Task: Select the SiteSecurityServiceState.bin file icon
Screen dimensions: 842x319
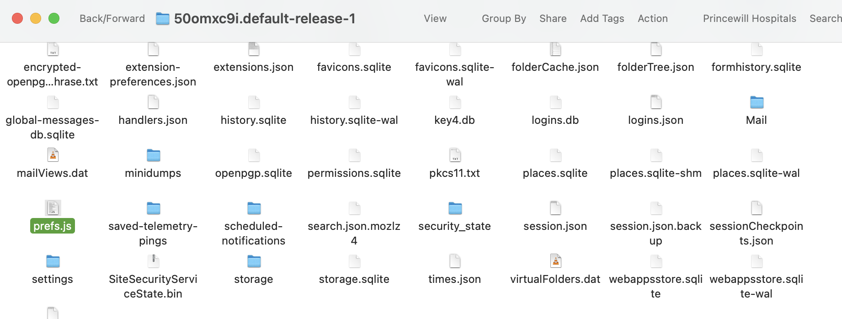Action: pyautogui.click(x=153, y=261)
